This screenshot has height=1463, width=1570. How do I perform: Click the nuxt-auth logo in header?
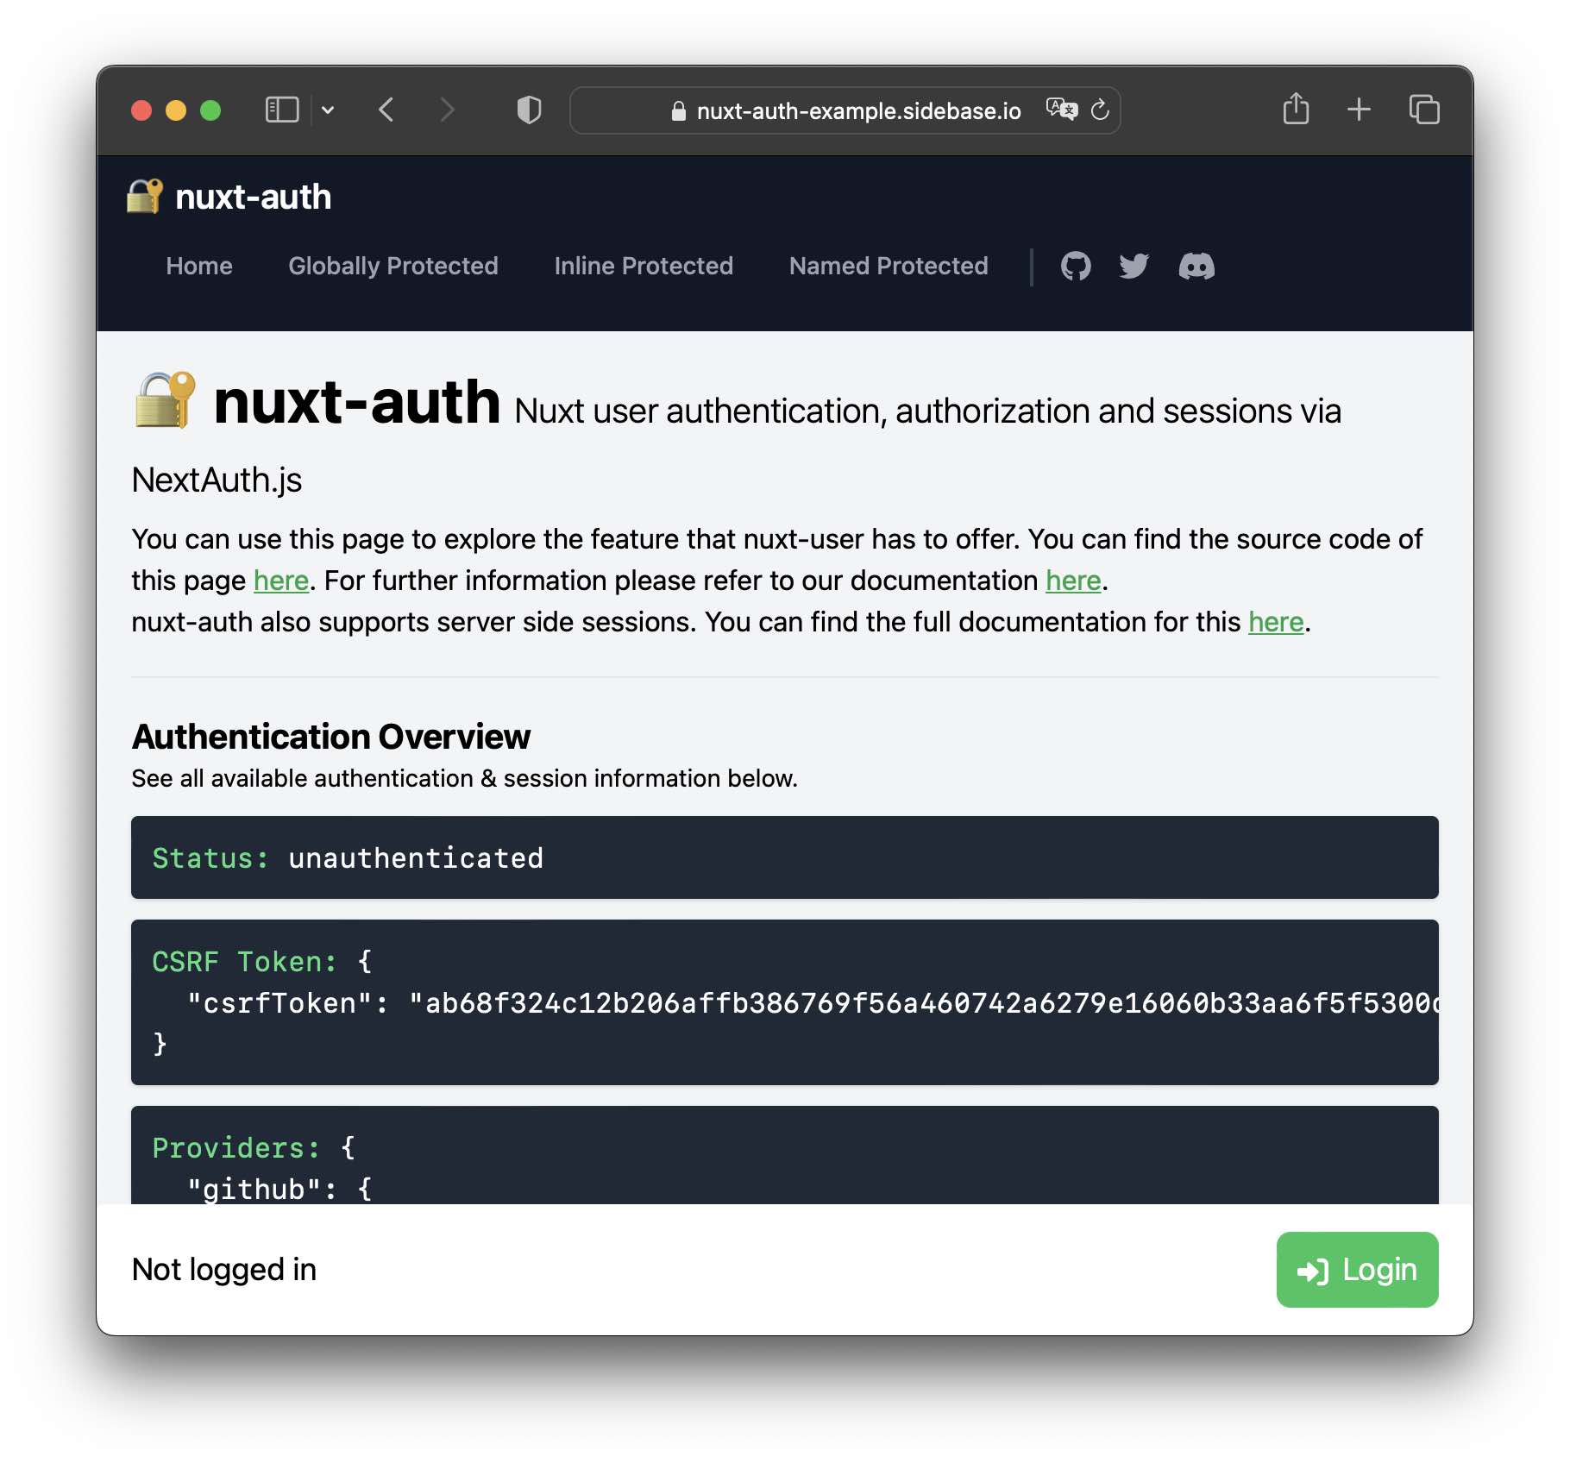tap(229, 197)
